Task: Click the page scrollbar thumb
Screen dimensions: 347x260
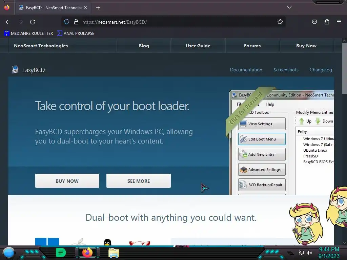Action: pos(344,68)
